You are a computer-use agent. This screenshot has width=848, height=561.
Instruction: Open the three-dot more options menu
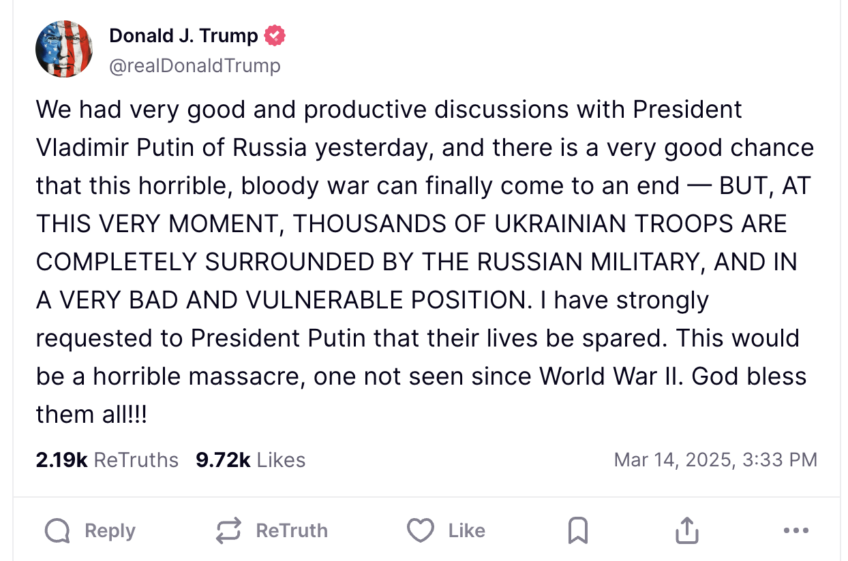point(796,530)
